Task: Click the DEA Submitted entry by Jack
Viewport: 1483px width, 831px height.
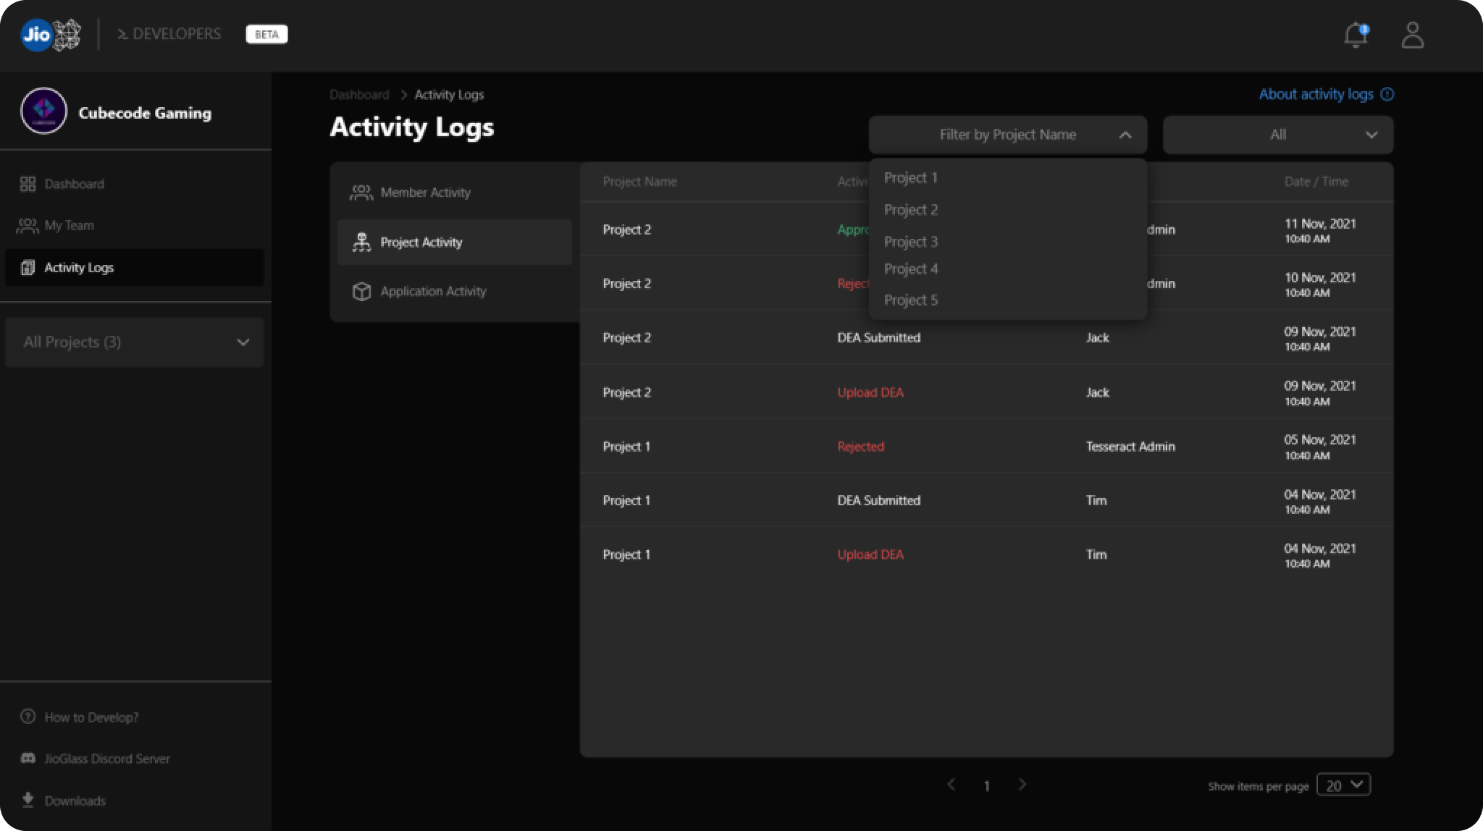Action: coord(878,338)
